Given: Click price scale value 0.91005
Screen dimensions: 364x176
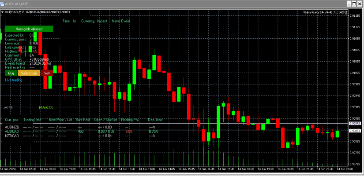Looking at the screenshot, I should [x=355, y=73].
